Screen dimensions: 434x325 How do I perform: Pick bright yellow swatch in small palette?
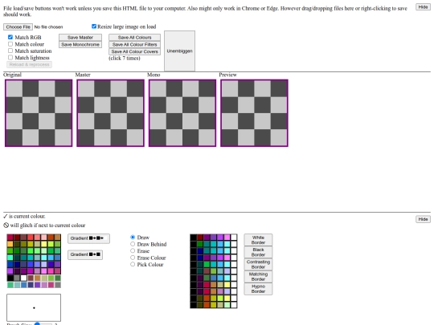[44, 244]
